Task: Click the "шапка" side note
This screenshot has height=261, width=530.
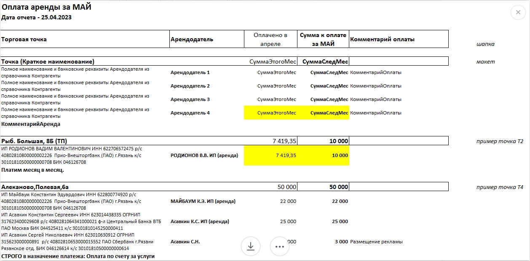Action: (485, 44)
